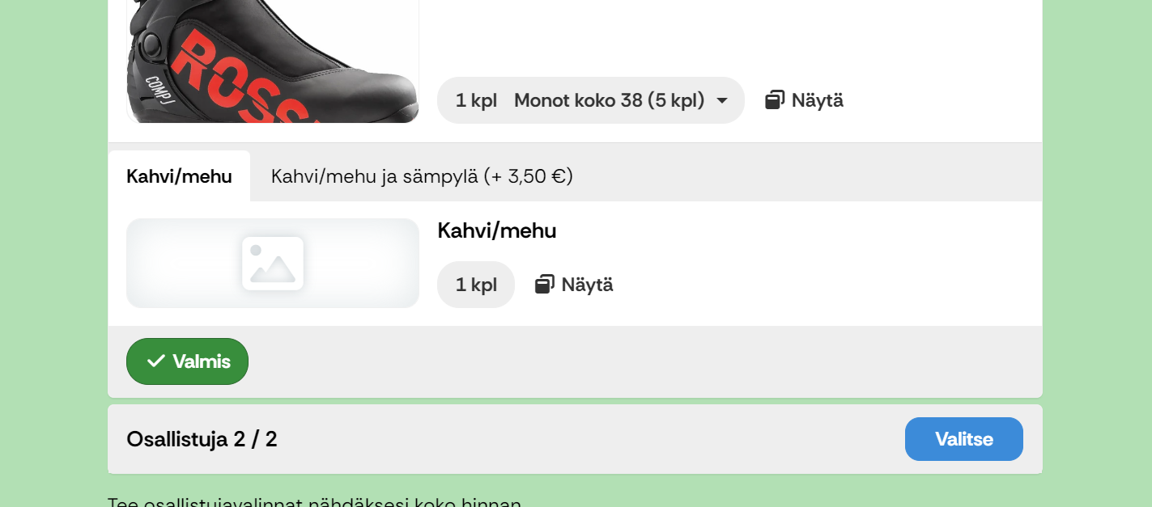
Task: Switch to the Kahvi/mehu tab
Action: (179, 176)
